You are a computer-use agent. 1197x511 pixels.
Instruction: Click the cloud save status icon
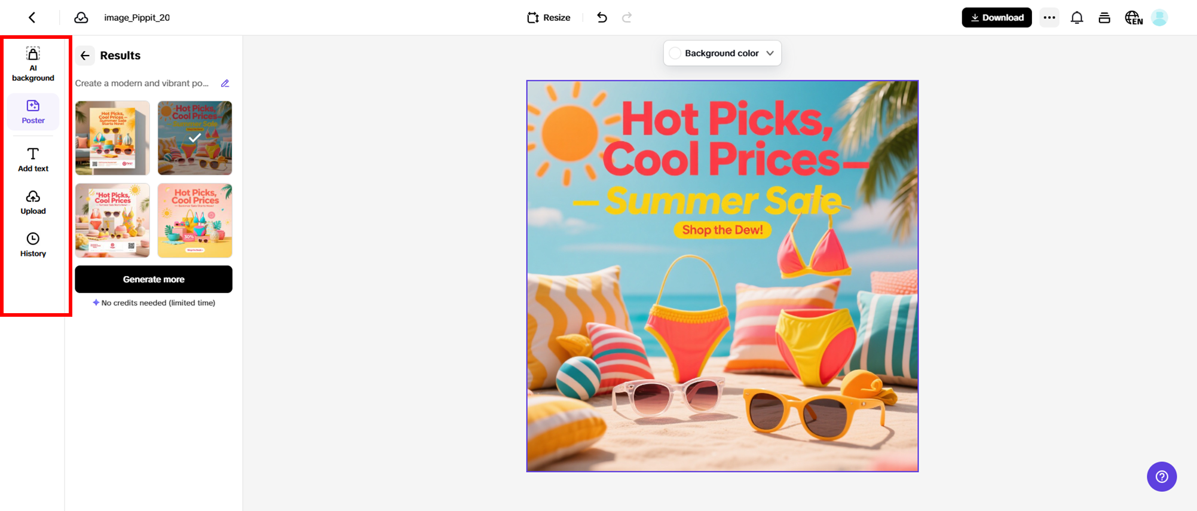click(x=81, y=17)
